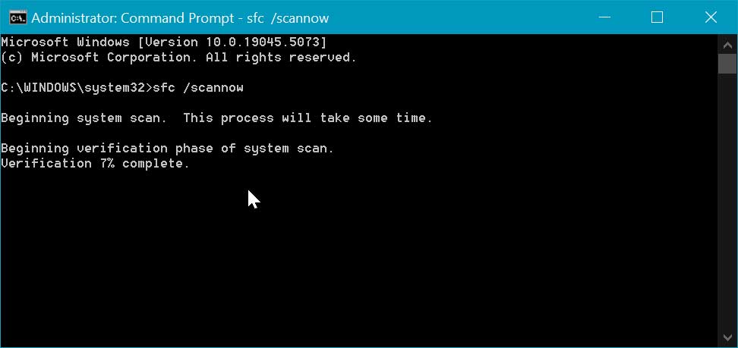Image resolution: width=738 pixels, height=348 pixels.
Task: Click the scrollbar track below the thumb
Action: tap(727, 201)
